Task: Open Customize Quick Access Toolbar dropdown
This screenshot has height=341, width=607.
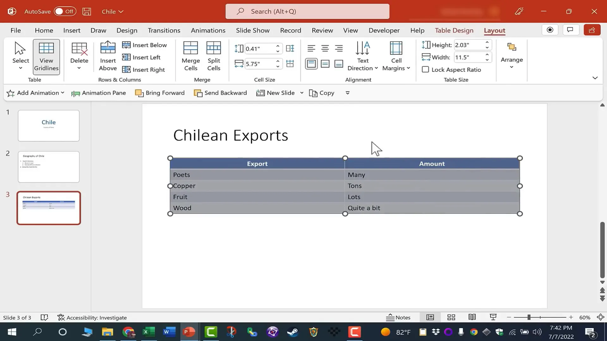Action: coord(347,93)
